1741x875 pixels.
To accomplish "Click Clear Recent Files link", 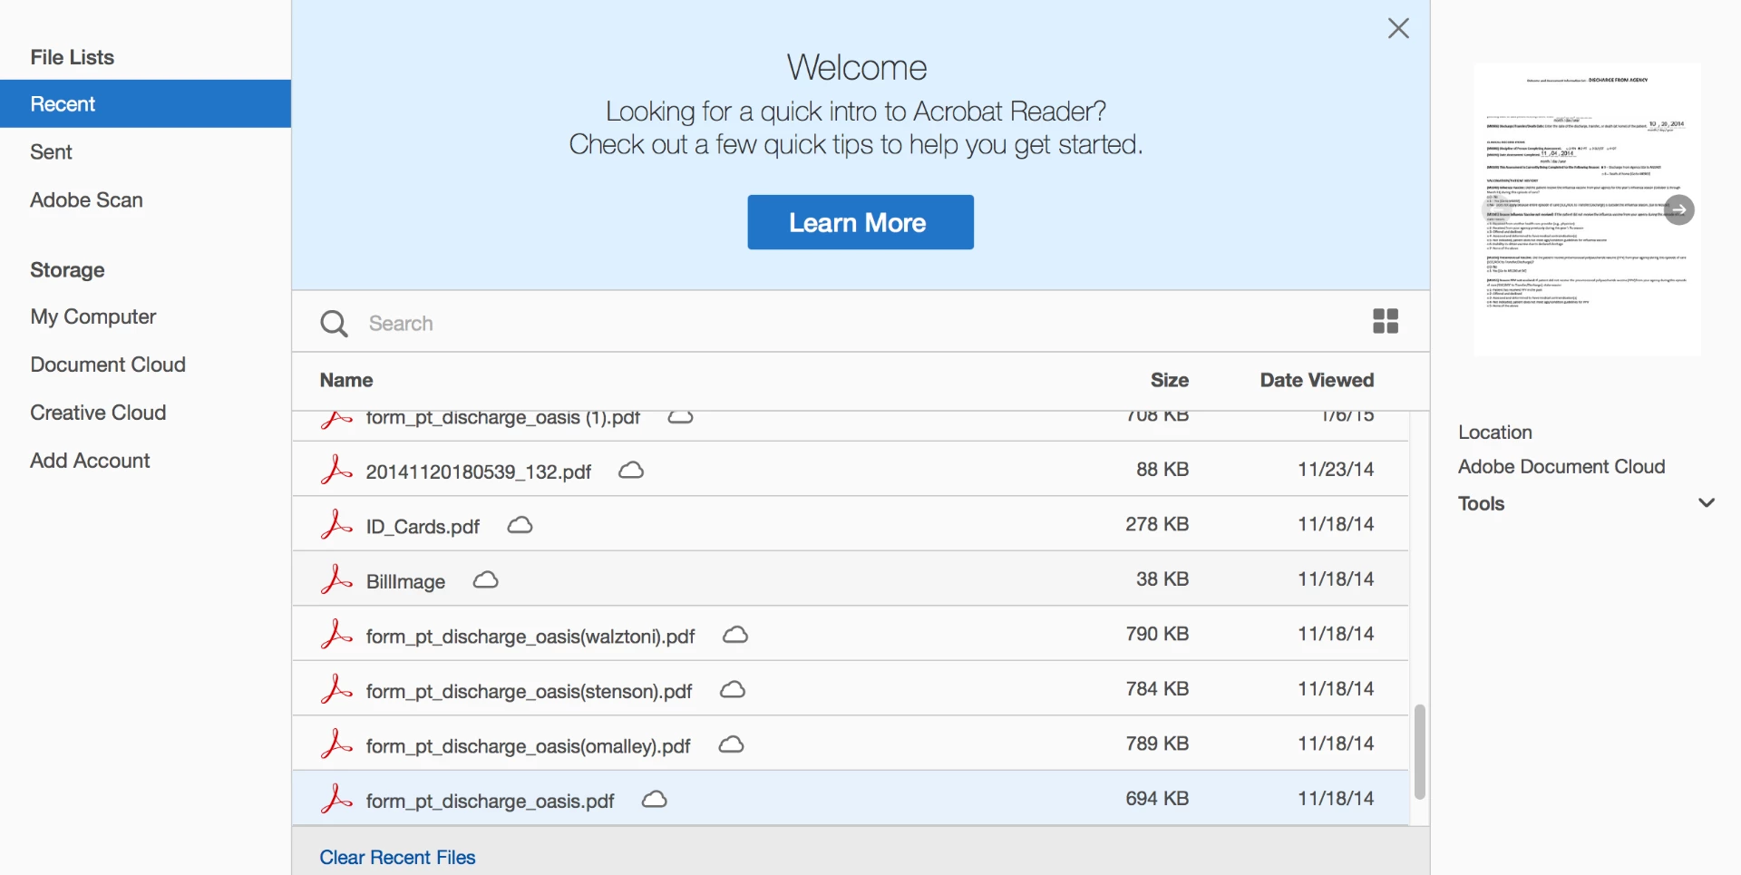I will click(x=397, y=857).
